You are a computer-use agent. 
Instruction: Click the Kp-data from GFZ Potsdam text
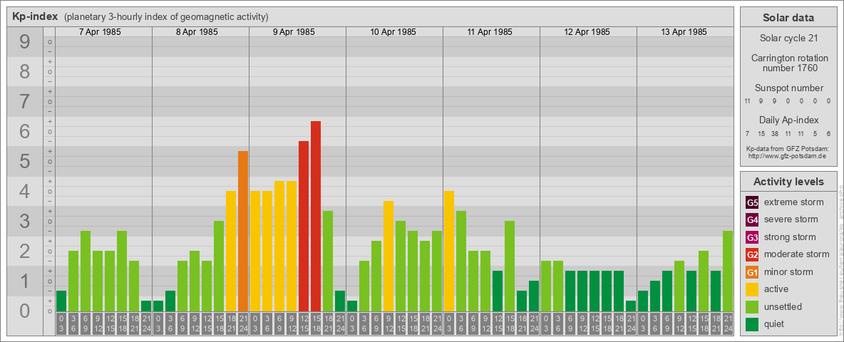(x=788, y=148)
